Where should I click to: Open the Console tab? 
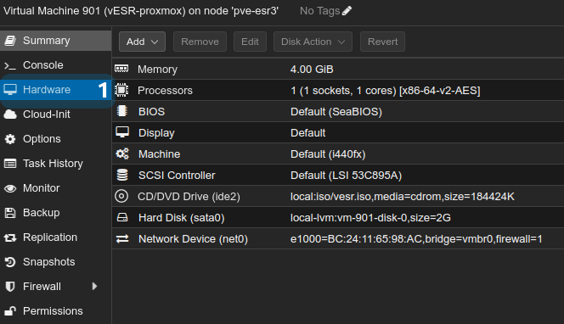(x=56, y=65)
